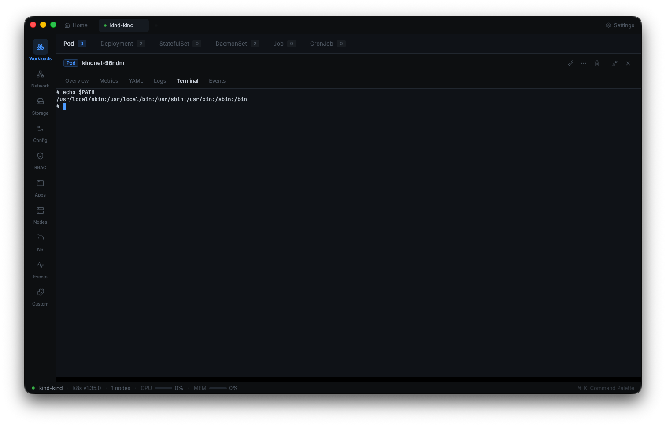Open the Network section in the sidebar
This screenshot has width=666, height=426.
click(x=40, y=79)
